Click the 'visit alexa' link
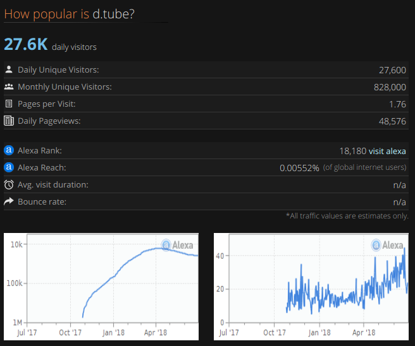The image size is (415, 346). coord(387,151)
